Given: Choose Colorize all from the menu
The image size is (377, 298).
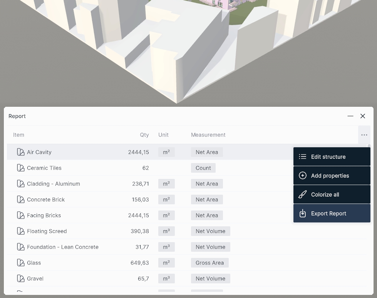Looking at the screenshot, I should tap(332, 195).
